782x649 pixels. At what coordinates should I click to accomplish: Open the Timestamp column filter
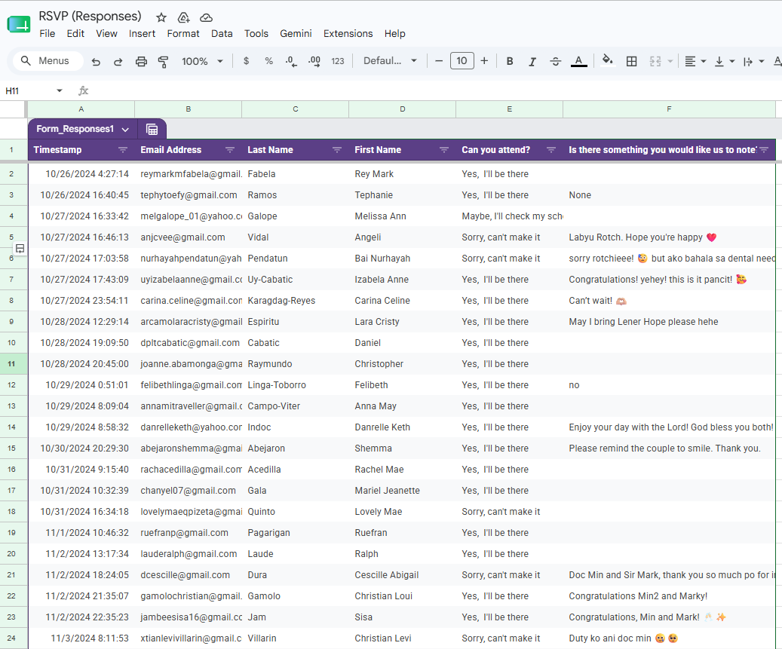pyautogui.click(x=123, y=150)
